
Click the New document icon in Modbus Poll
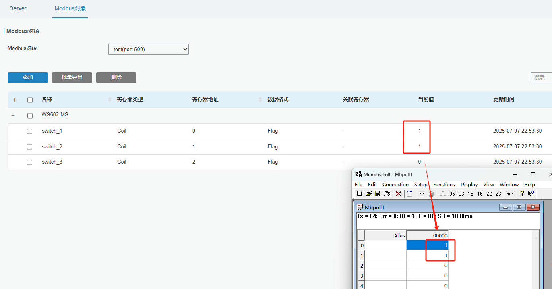coord(359,194)
